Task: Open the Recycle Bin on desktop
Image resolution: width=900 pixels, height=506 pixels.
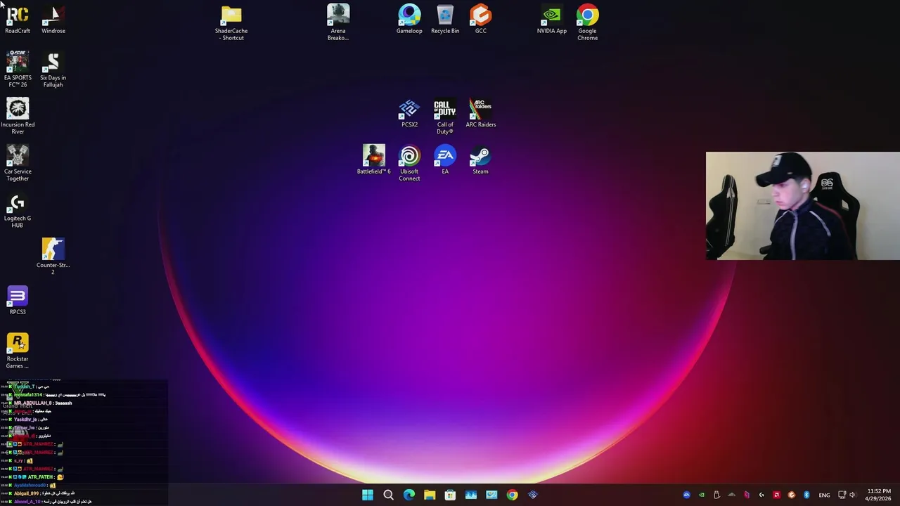Action: (x=445, y=20)
